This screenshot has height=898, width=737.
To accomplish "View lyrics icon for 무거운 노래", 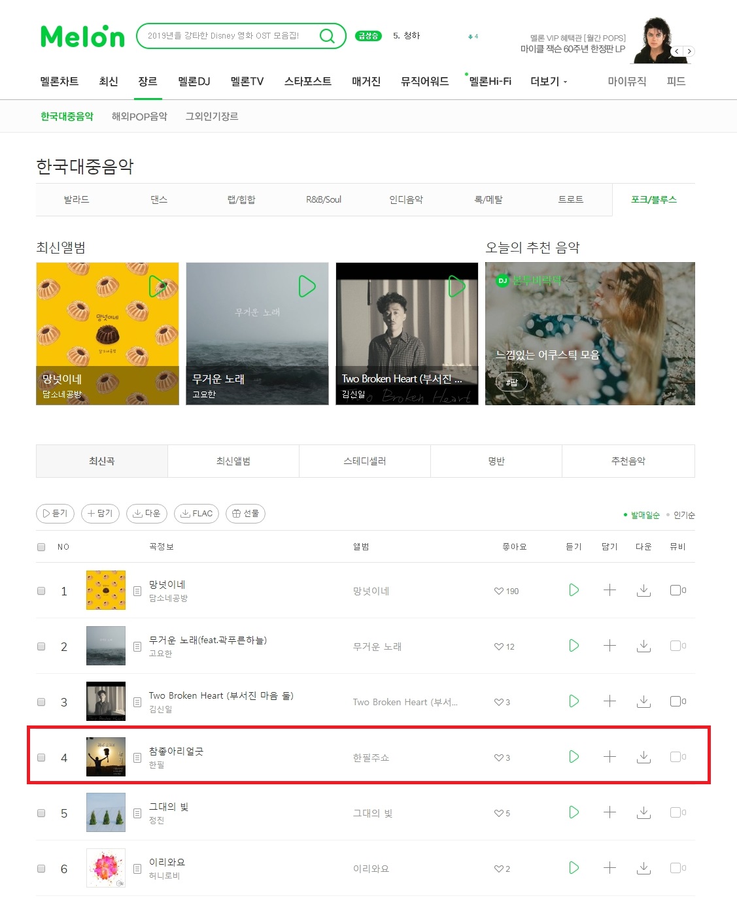I will point(137,646).
